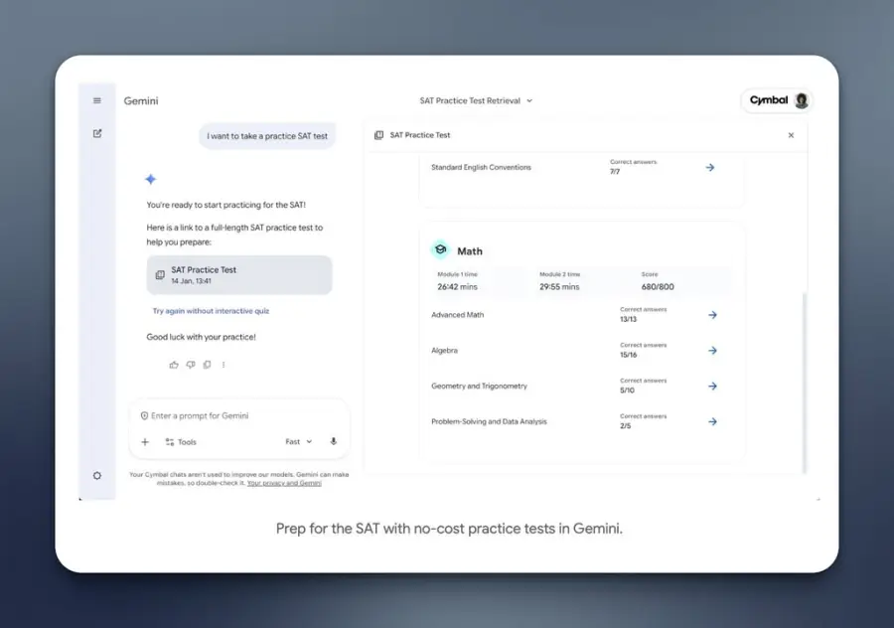
Task: Click the 5/10 correct answers value
Action: (627, 391)
